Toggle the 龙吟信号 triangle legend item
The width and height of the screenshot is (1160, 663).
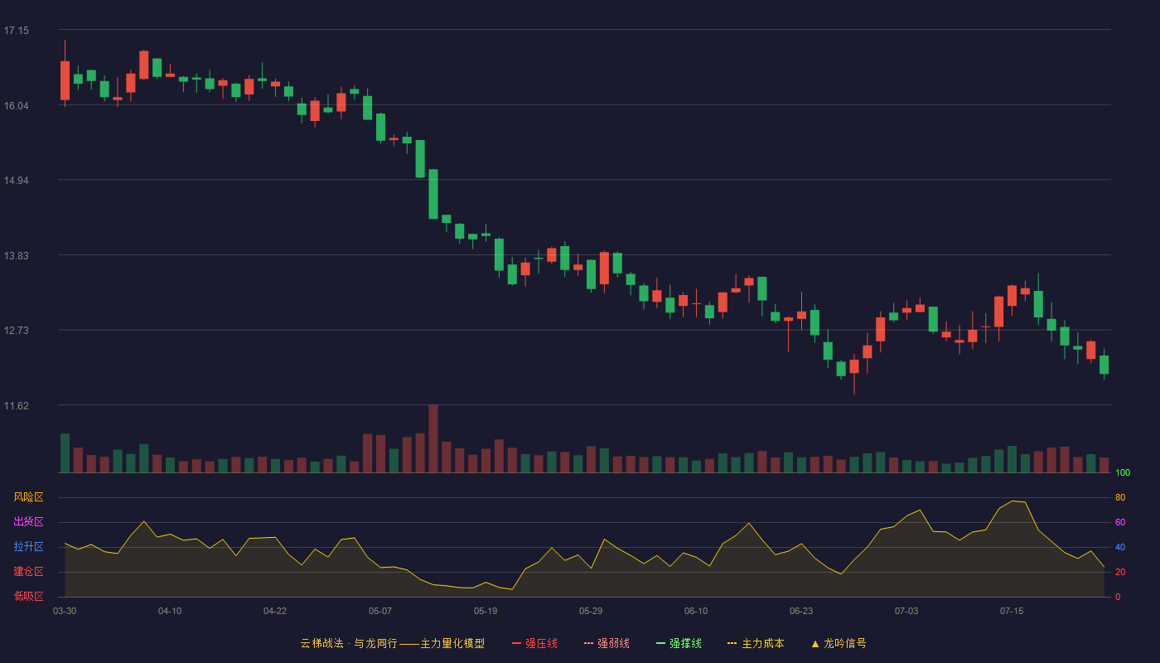pos(839,643)
